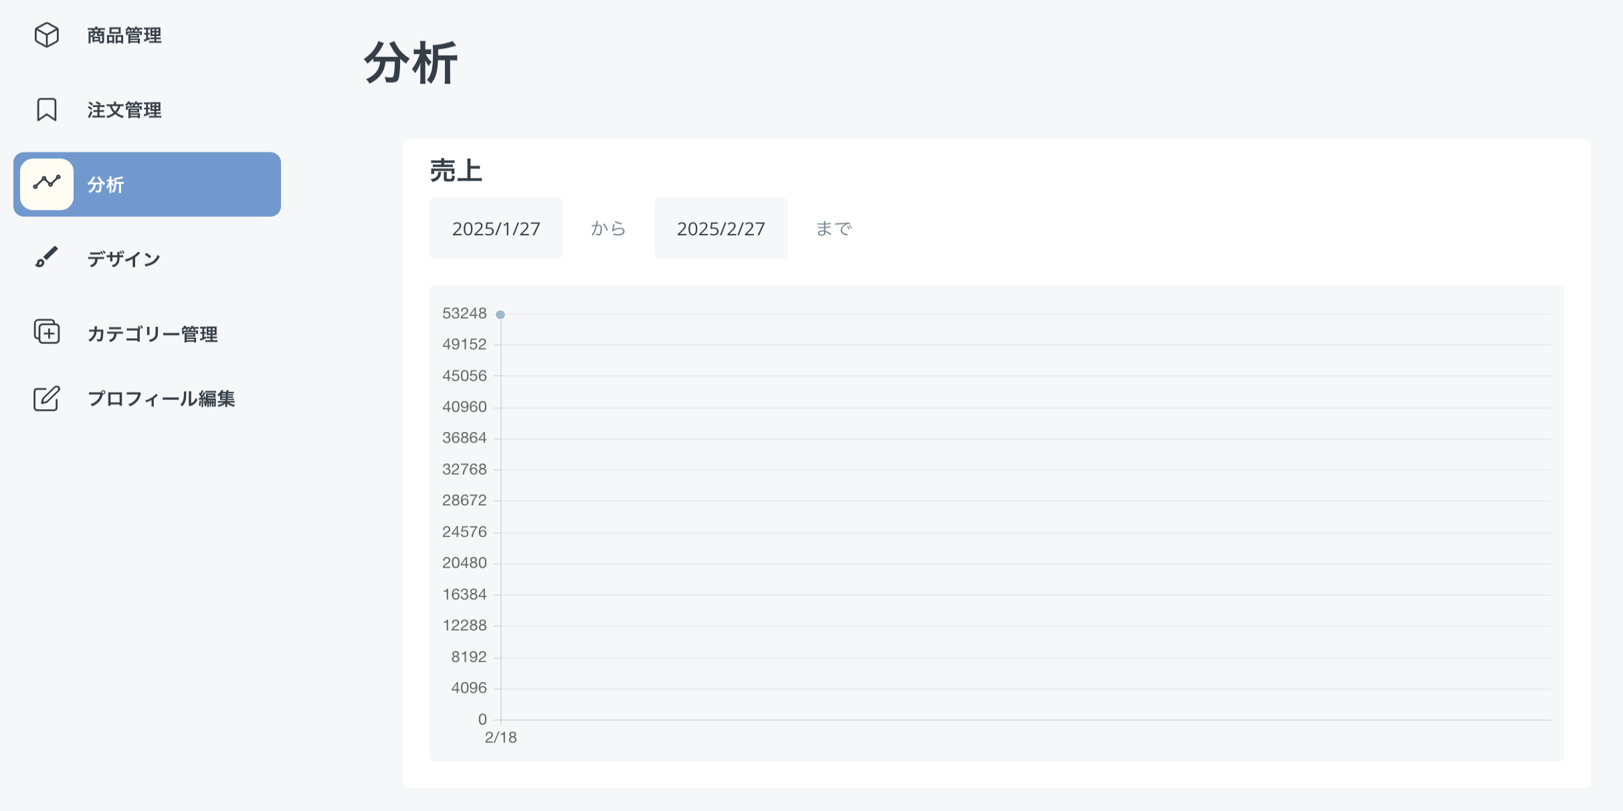Screen dimensions: 1623x811
Task: Go to 注文管理 text in sidebar
Action: click(x=124, y=110)
